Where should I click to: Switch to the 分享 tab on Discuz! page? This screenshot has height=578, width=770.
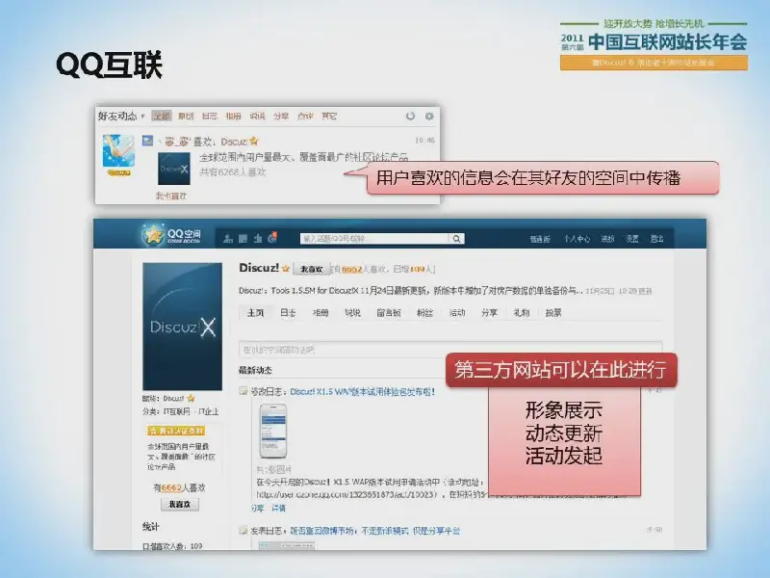pos(490,312)
